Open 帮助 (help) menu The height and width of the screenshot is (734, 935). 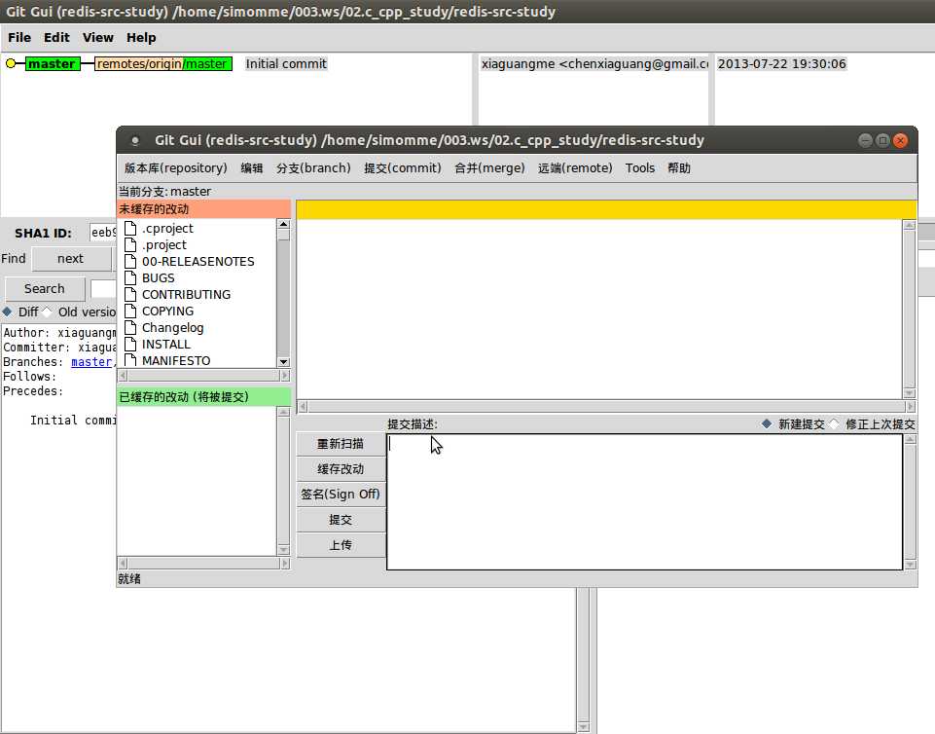pos(678,168)
